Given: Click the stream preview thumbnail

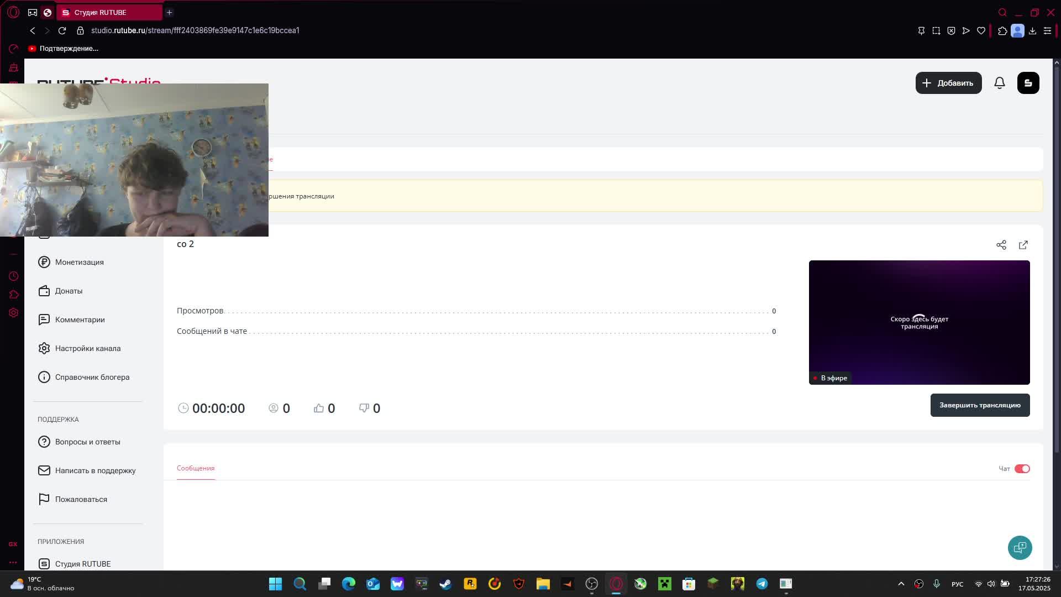Looking at the screenshot, I should click(919, 322).
